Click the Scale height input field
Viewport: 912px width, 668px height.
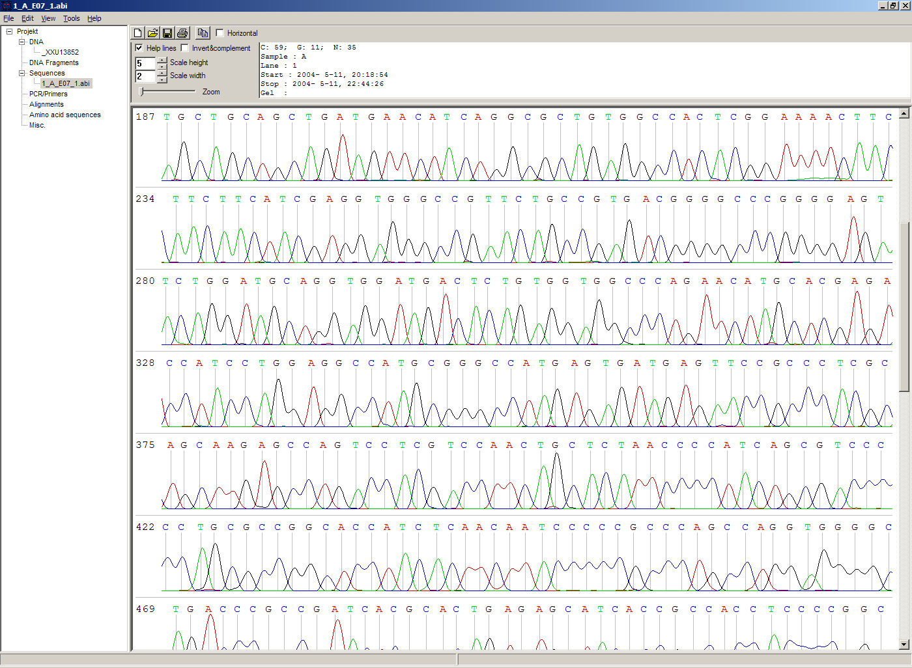[x=145, y=63]
